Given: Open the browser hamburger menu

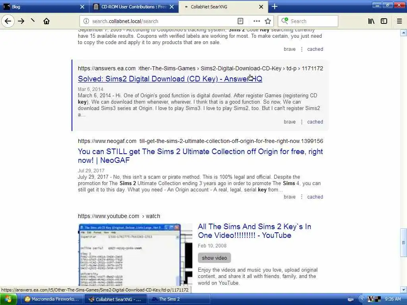Looking at the screenshot, I should 399,21.
